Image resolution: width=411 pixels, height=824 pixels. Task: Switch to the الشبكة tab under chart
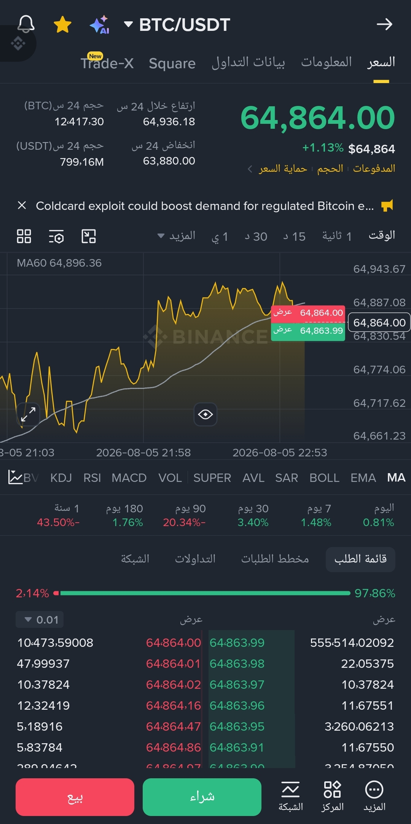[x=135, y=559]
